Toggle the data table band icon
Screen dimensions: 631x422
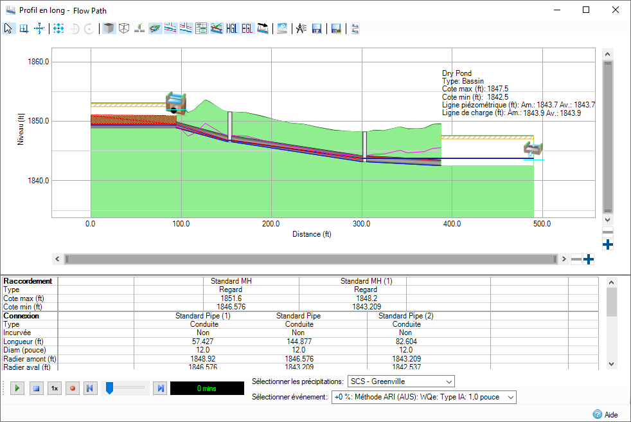[201, 28]
